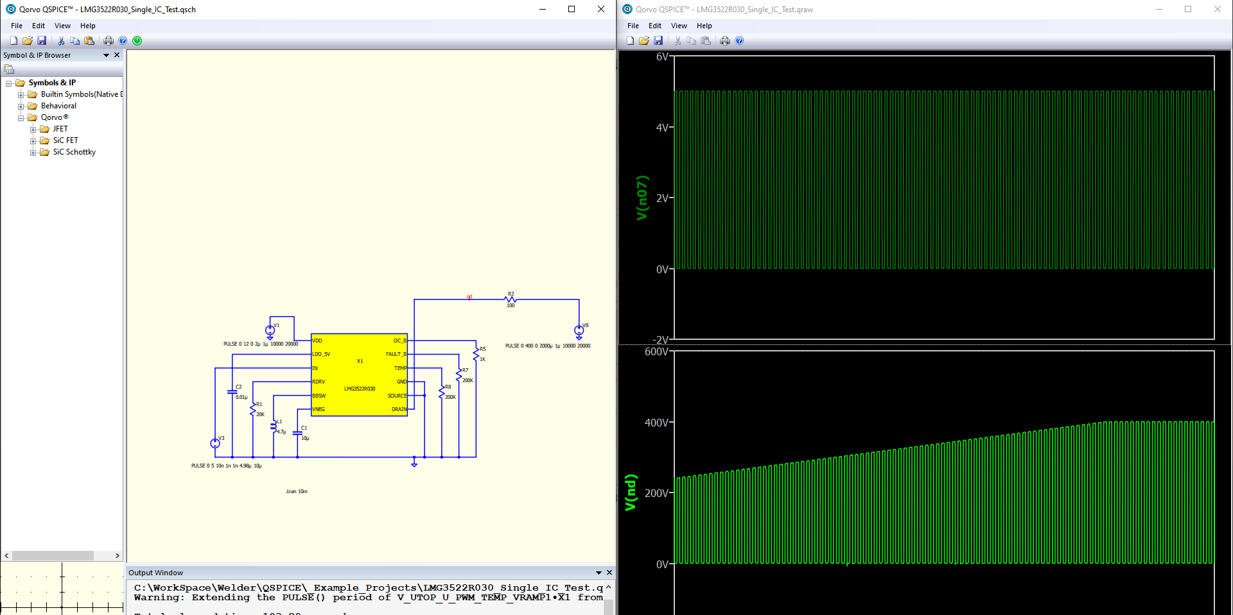Image resolution: width=1233 pixels, height=615 pixels.
Task: Open Help menu in waveform window
Action: coord(704,26)
